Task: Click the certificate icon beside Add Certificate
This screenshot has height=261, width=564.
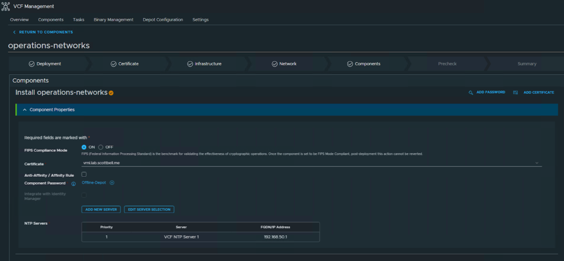Action: pyautogui.click(x=516, y=93)
